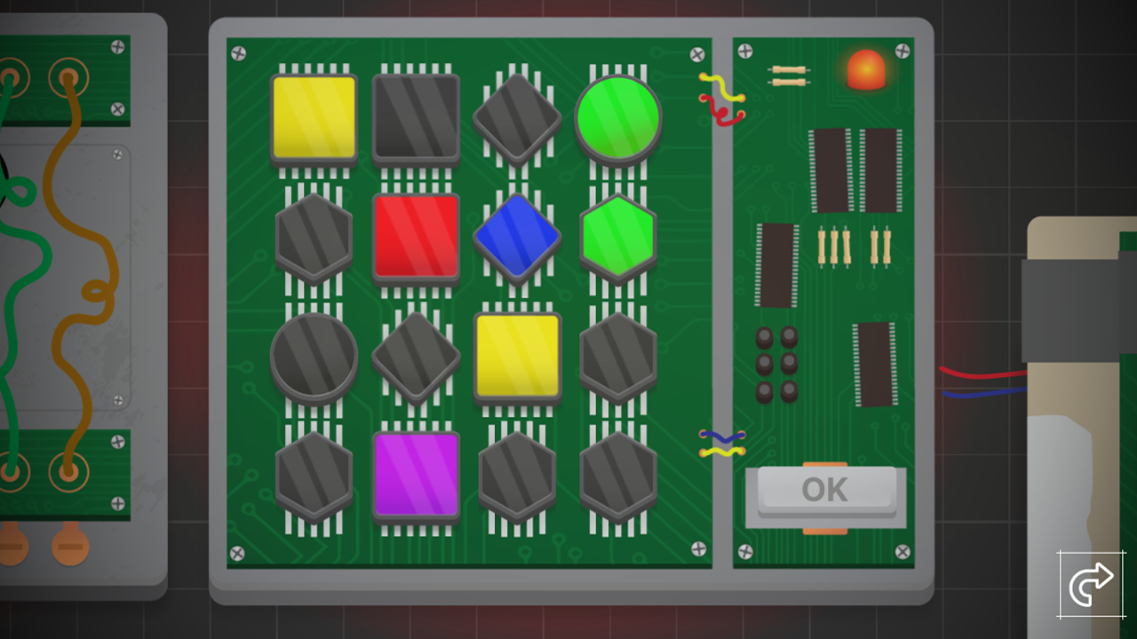Toggle the unlit diamond chip in top row

point(516,116)
